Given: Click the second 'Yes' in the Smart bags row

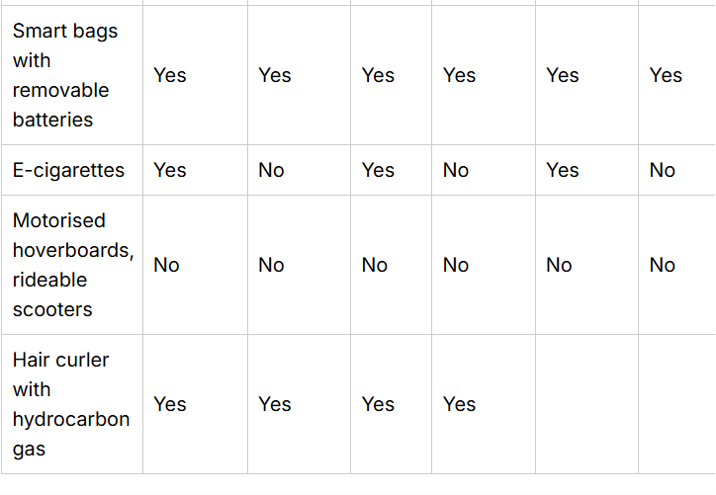Looking at the screenshot, I should pyautogui.click(x=275, y=75).
